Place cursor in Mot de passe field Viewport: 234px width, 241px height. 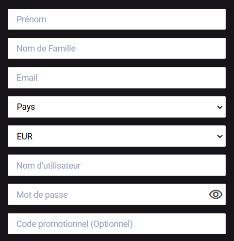(117, 194)
